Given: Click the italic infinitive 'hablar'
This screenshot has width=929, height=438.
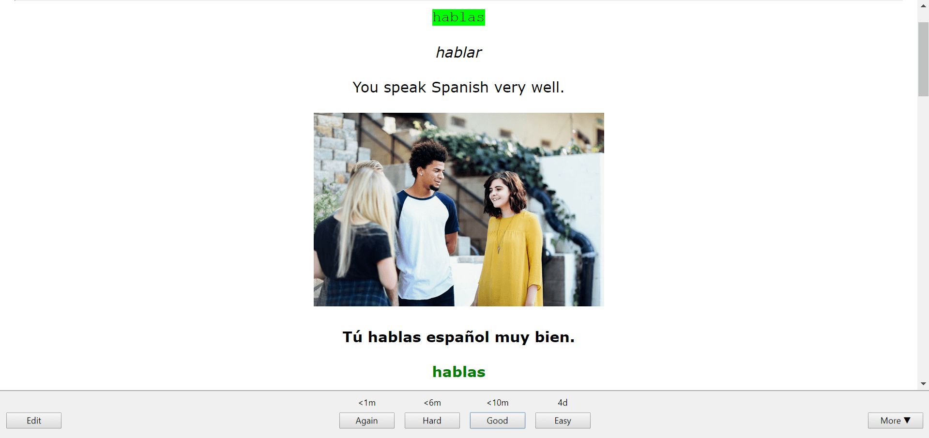Looking at the screenshot, I should tap(458, 52).
